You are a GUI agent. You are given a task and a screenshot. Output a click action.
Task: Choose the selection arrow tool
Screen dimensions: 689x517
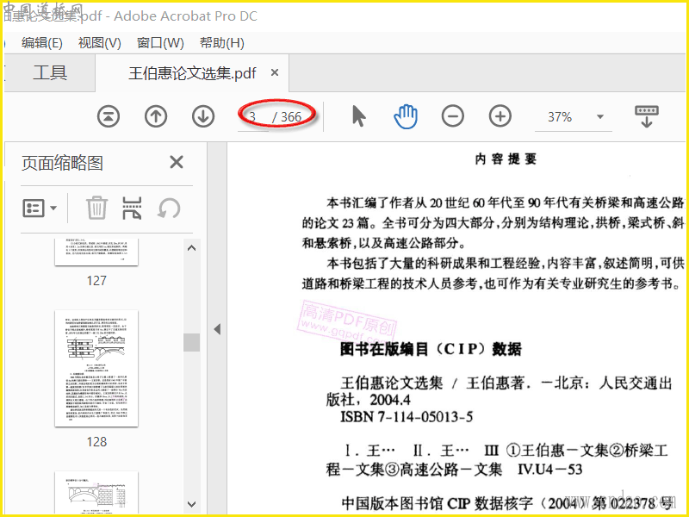click(358, 116)
